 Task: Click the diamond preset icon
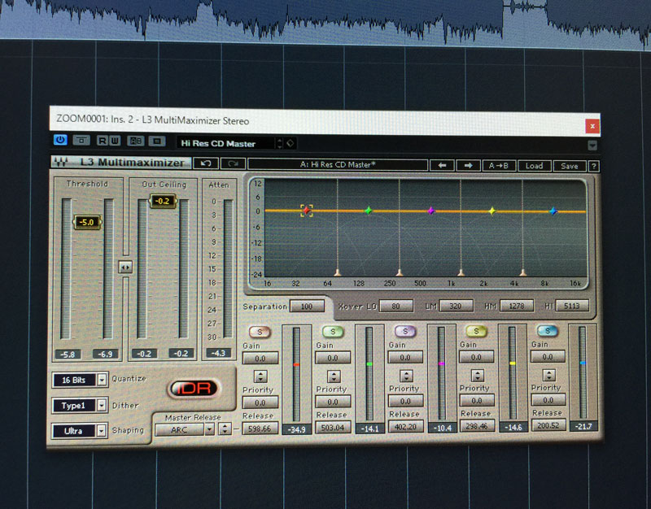pyautogui.click(x=291, y=143)
